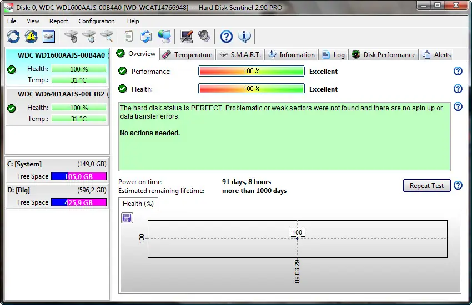Click green check icon of WD6401AALS disk

(12, 109)
